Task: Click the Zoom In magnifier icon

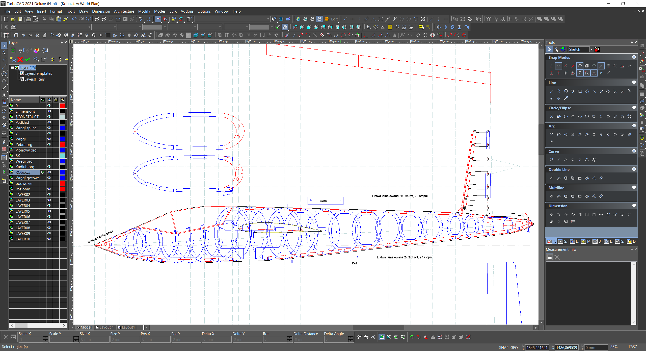Action: tap(97, 19)
